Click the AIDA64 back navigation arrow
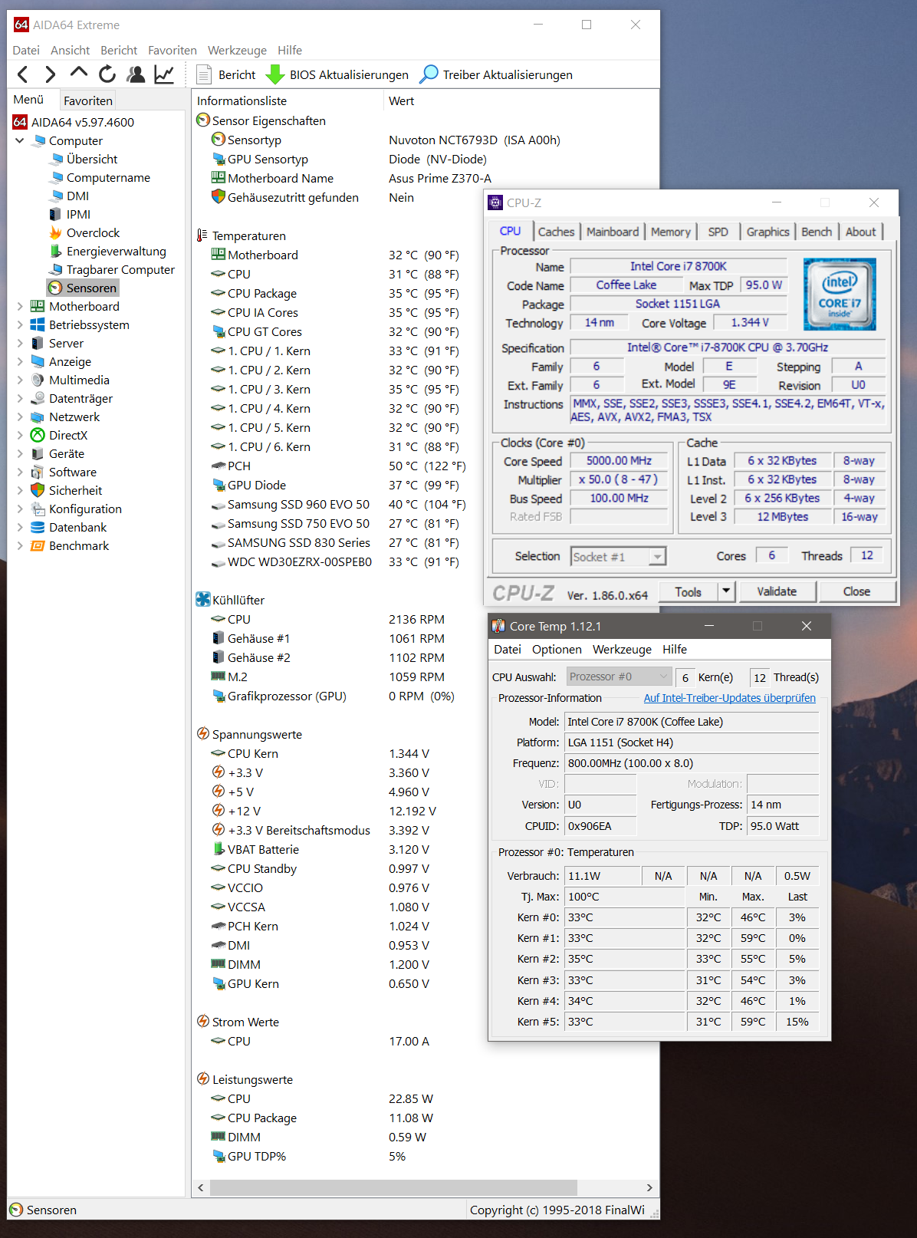This screenshot has height=1238, width=917. [x=23, y=74]
